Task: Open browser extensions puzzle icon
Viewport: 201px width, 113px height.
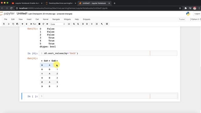Action: click(186, 8)
